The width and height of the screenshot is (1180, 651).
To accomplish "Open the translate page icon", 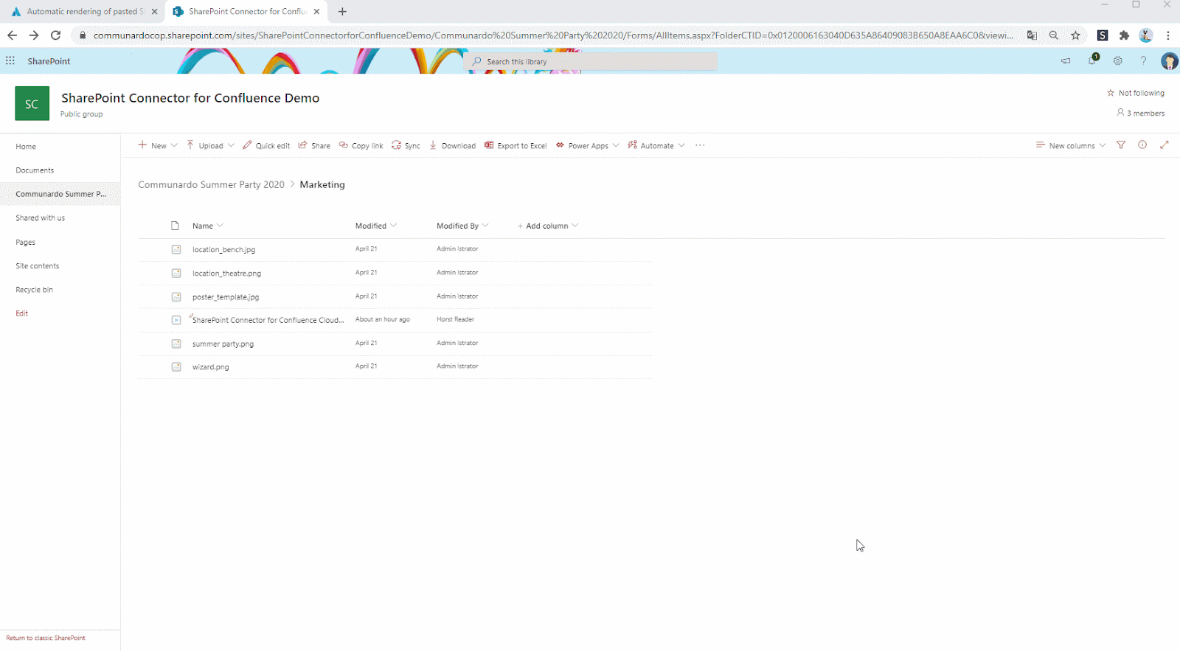I will click(x=1032, y=35).
